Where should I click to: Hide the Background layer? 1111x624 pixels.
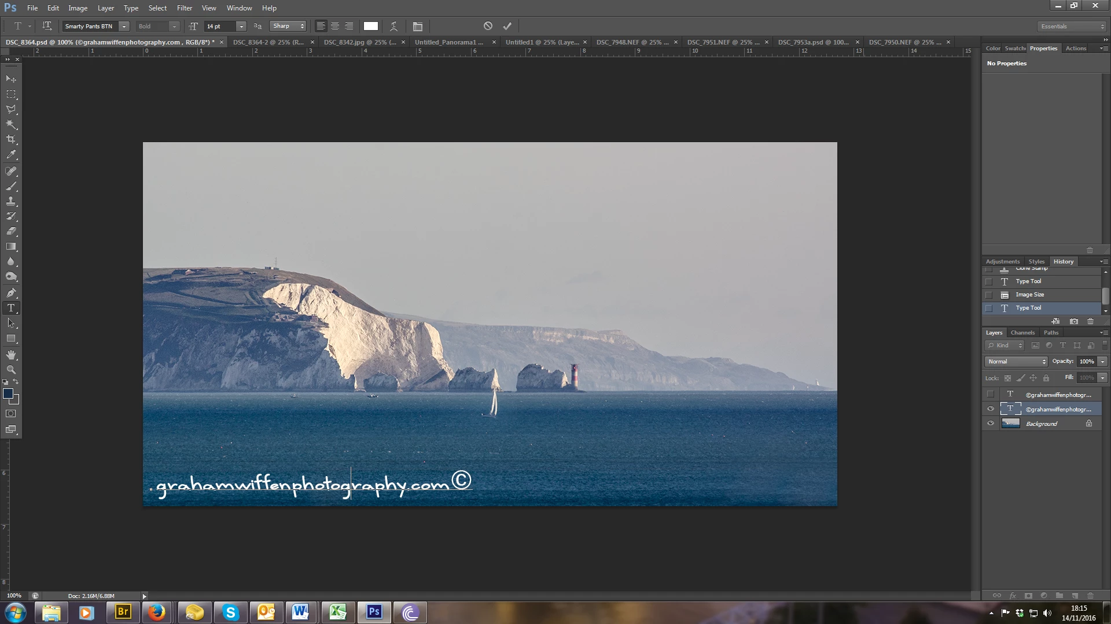coord(990,424)
